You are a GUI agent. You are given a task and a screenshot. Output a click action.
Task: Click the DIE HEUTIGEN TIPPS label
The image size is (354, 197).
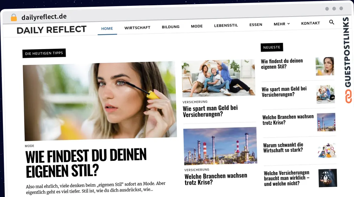pyautogui.click(x=44, y=53)
